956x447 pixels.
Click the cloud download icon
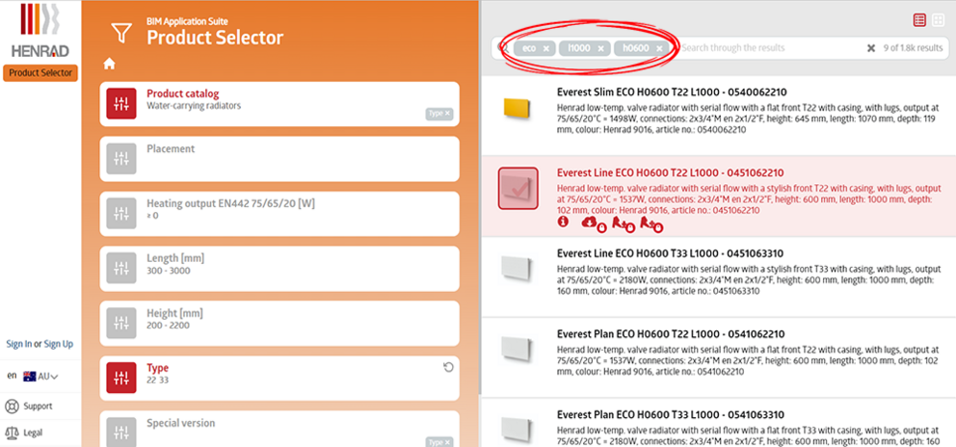coord(590,223)
